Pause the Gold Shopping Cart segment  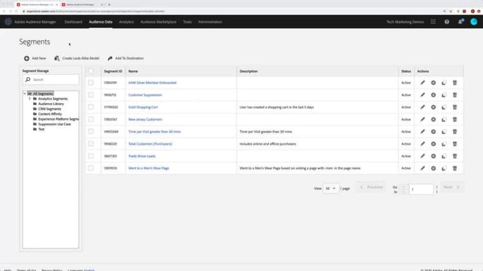[433, 107]
